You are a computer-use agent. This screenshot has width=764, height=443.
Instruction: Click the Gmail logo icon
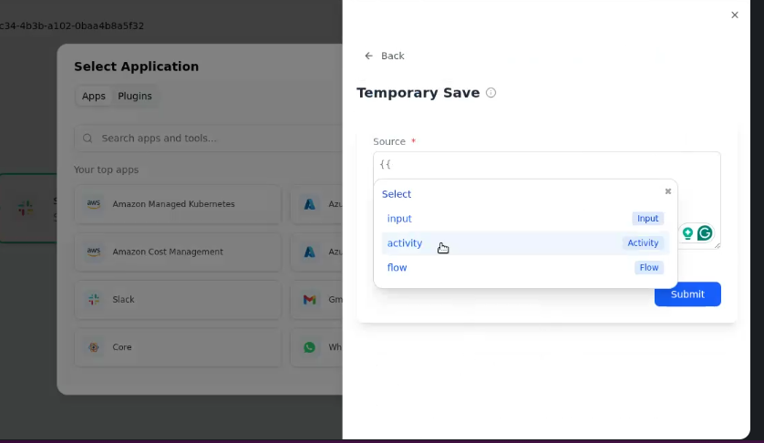(x=309, y=300)
